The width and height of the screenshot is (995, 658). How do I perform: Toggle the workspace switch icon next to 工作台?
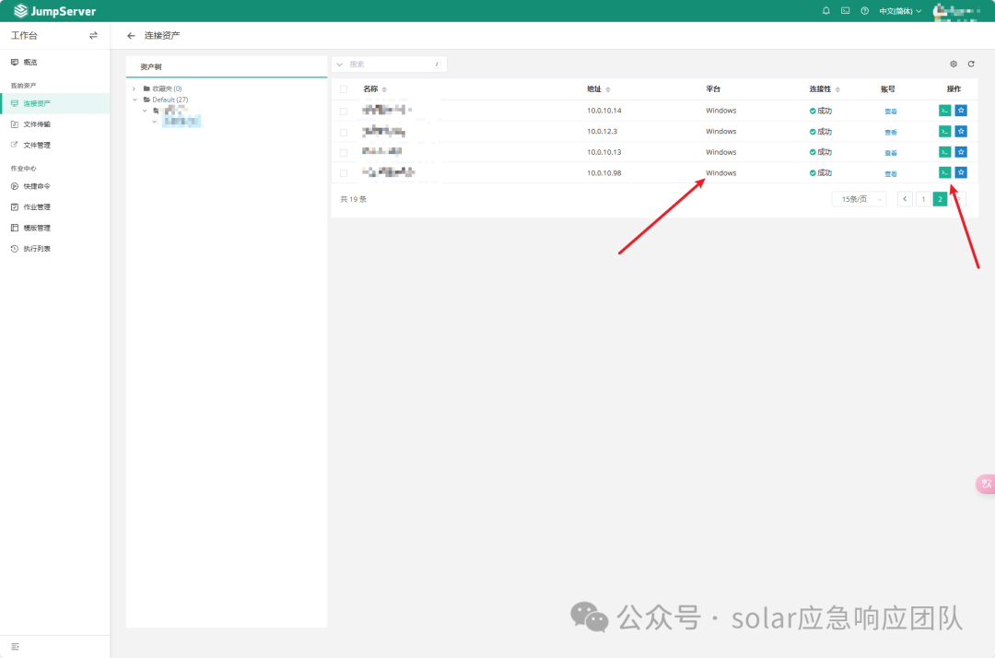tap(93, 35)
